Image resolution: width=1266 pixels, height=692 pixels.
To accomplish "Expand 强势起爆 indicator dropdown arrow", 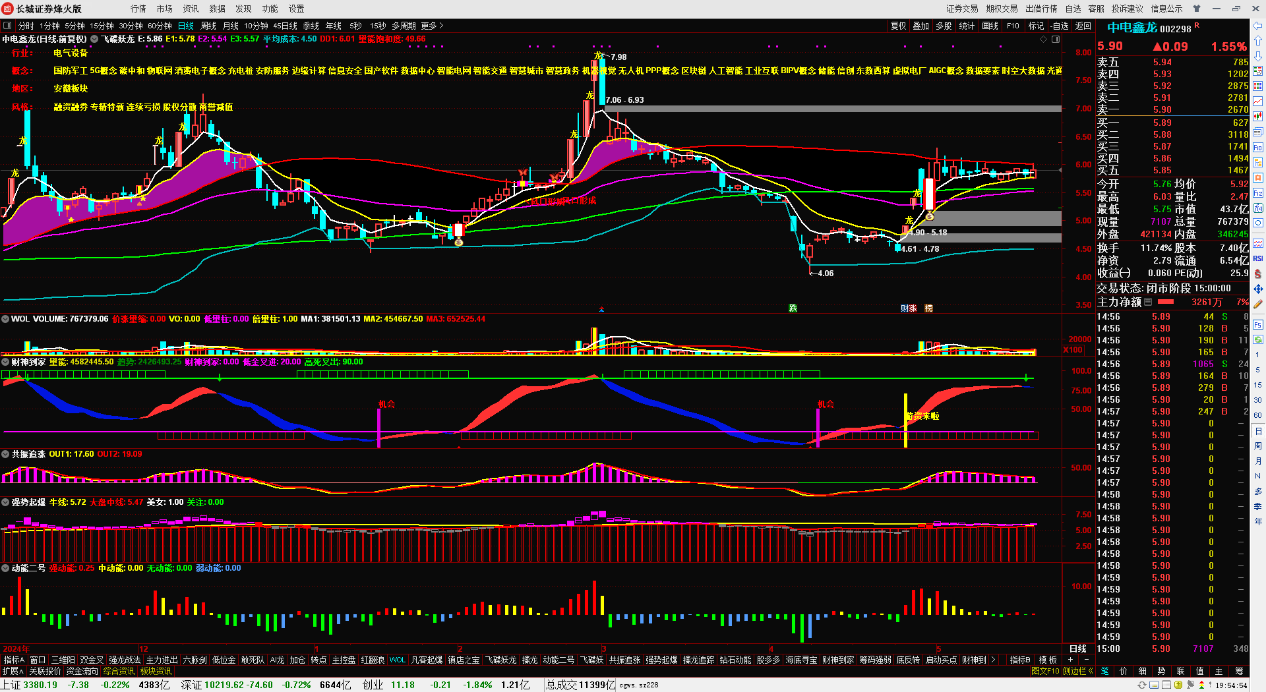I will point(5,502).
